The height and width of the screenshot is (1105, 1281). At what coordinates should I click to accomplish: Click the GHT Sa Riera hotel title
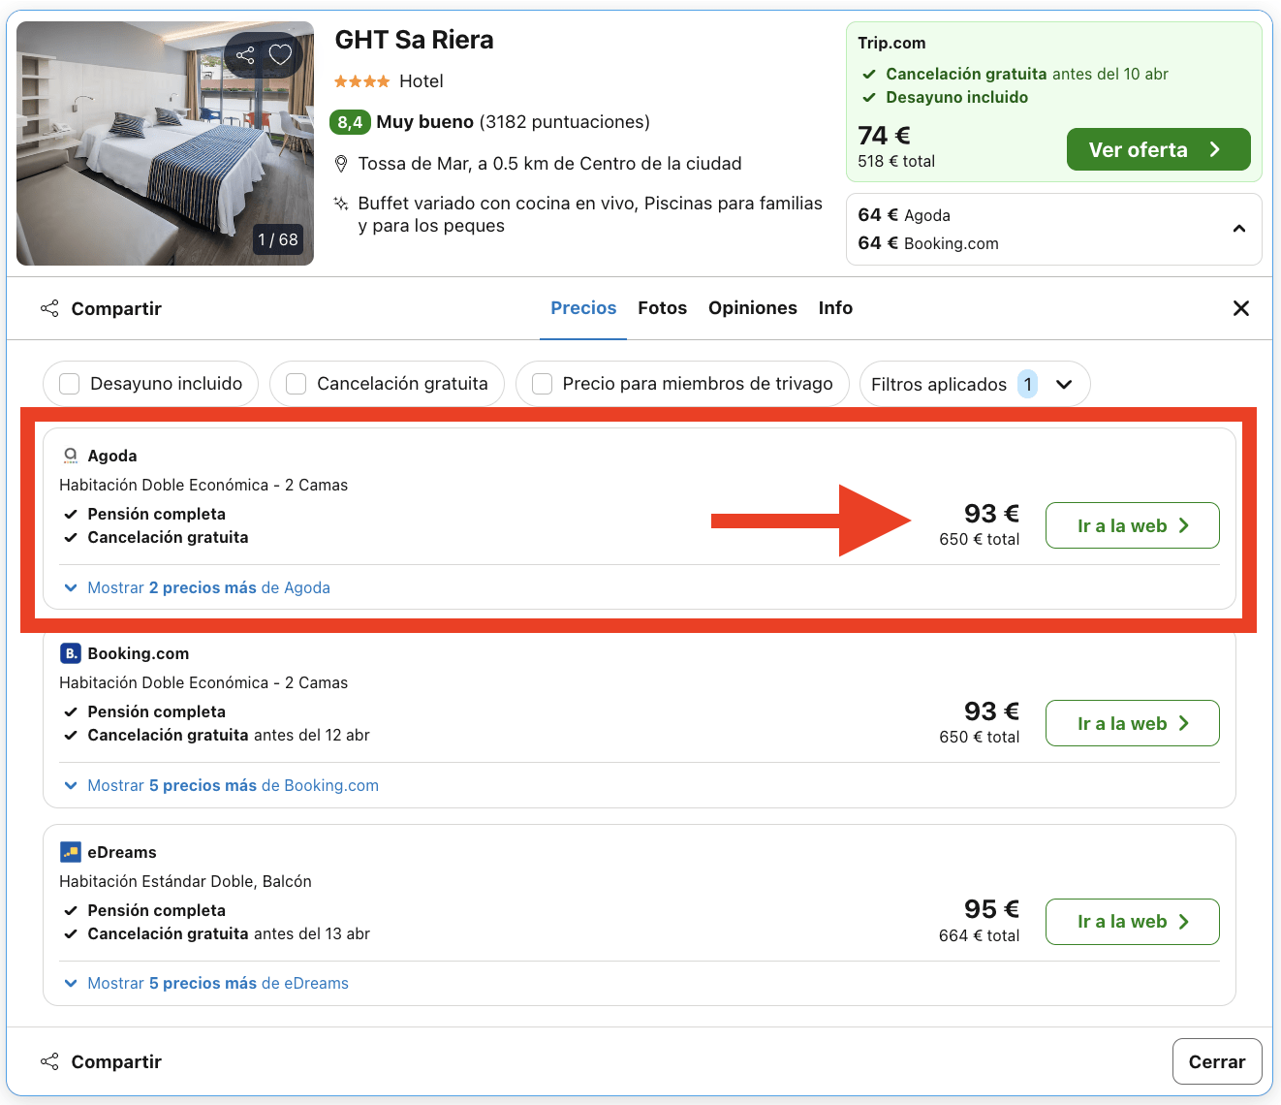(414, 40)
